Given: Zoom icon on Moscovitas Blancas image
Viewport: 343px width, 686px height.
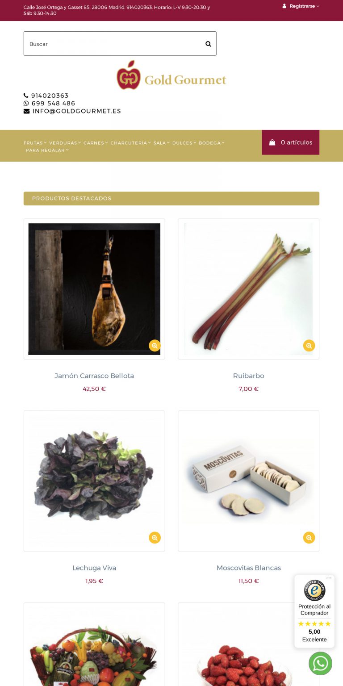Looking at the screenshot, I should tap(309, 538).
